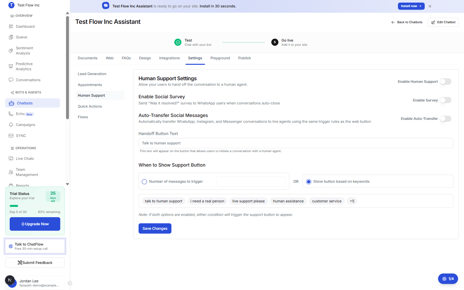
Task: Switch to the Publish tab
Action: click(x=245, y=58)
